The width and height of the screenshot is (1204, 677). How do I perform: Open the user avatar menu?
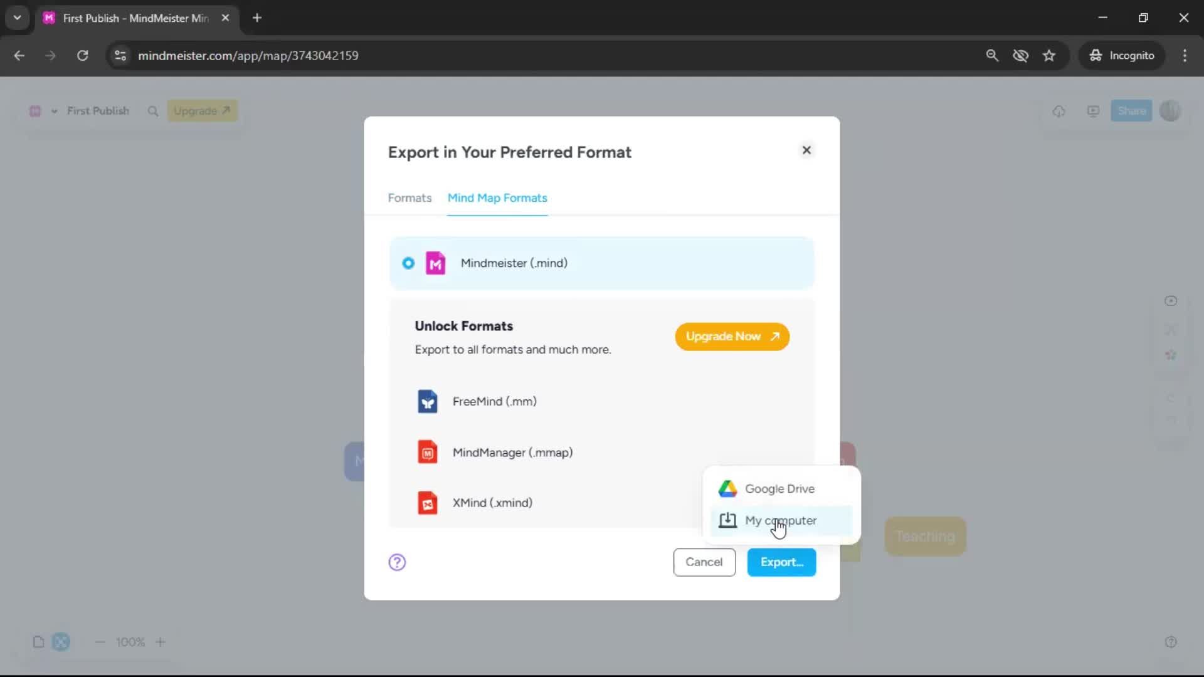[x=1170, y=111]
